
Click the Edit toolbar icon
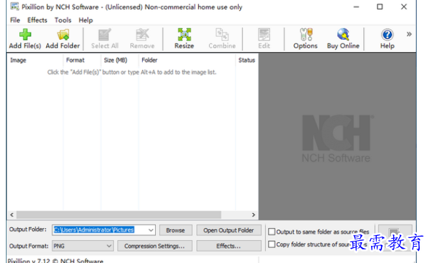click(264, 35)
